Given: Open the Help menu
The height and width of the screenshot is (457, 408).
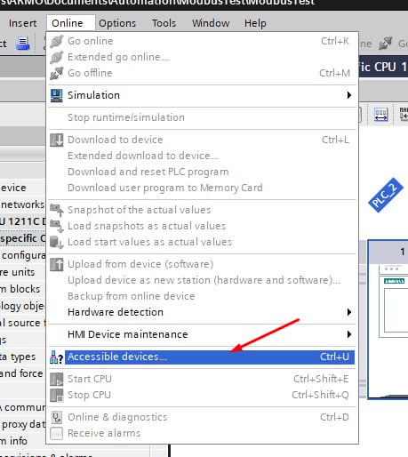Looking at the screenshot, I should [255, 23].
